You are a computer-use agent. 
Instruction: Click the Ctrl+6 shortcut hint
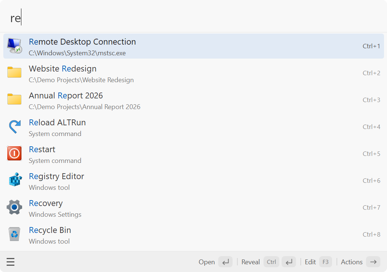tap(371, 181)
